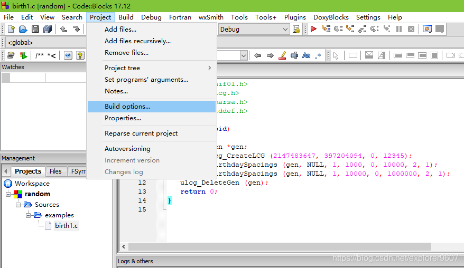This screenshot has height=268, width=464.
Task: Open the debugging windows bug icon
Action: [x=428, y=29]
